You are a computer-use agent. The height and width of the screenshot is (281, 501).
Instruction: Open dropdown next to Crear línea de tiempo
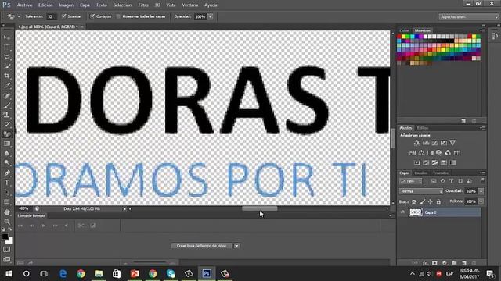[x=236, y=246]
